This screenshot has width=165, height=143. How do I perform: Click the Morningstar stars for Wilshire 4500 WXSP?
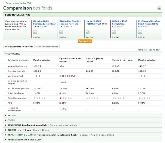(118, 98)
